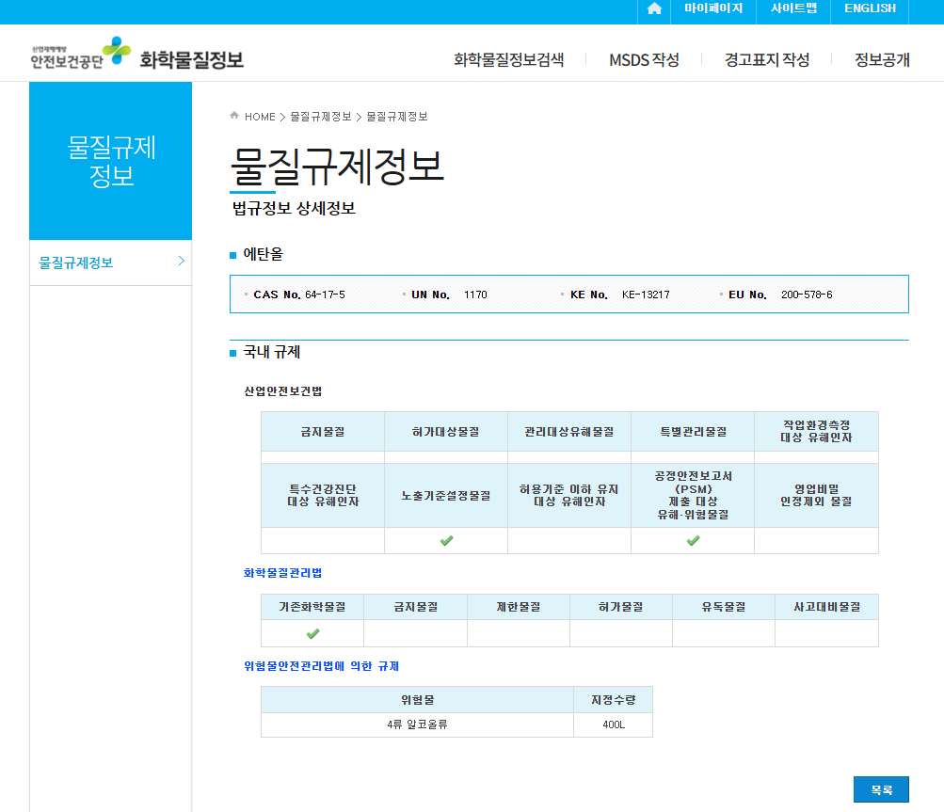
Task: Click KE No. value KE-13217
Action: [x=646, y=295]
